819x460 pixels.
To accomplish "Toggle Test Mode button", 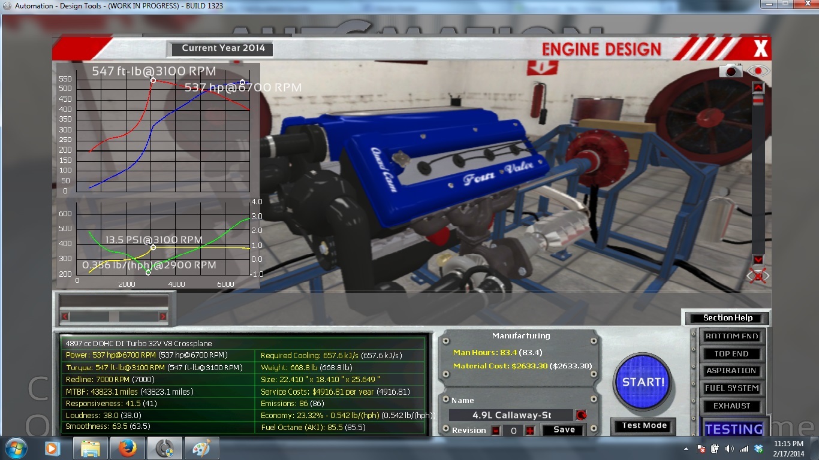I will pos(644,426).
